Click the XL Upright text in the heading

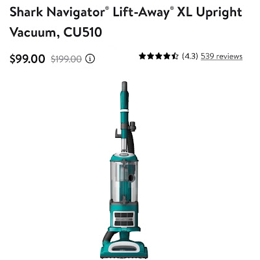coord(209,12)
